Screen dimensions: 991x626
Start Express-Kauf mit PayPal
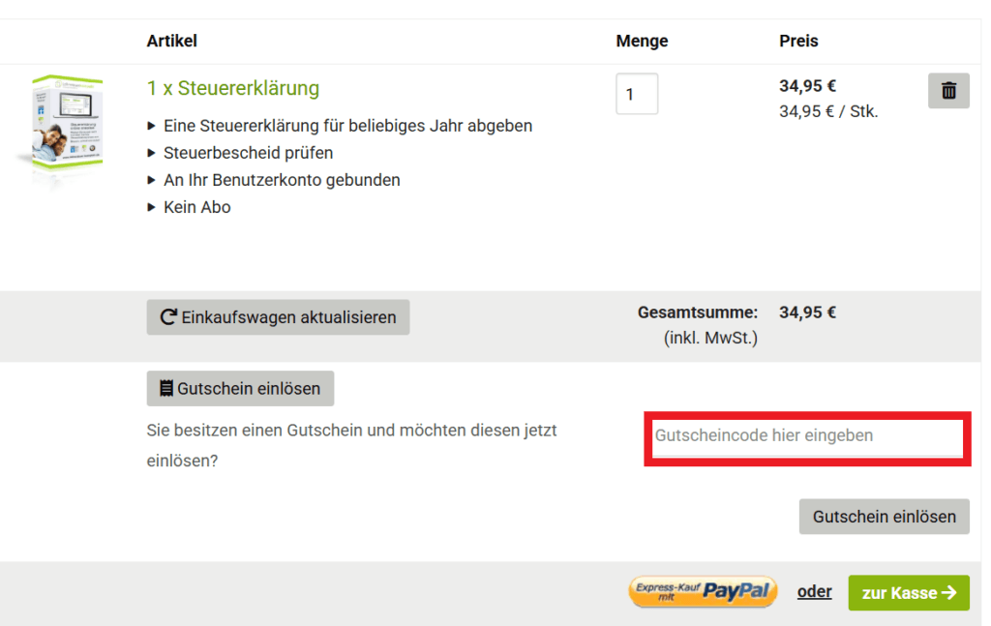703,591
